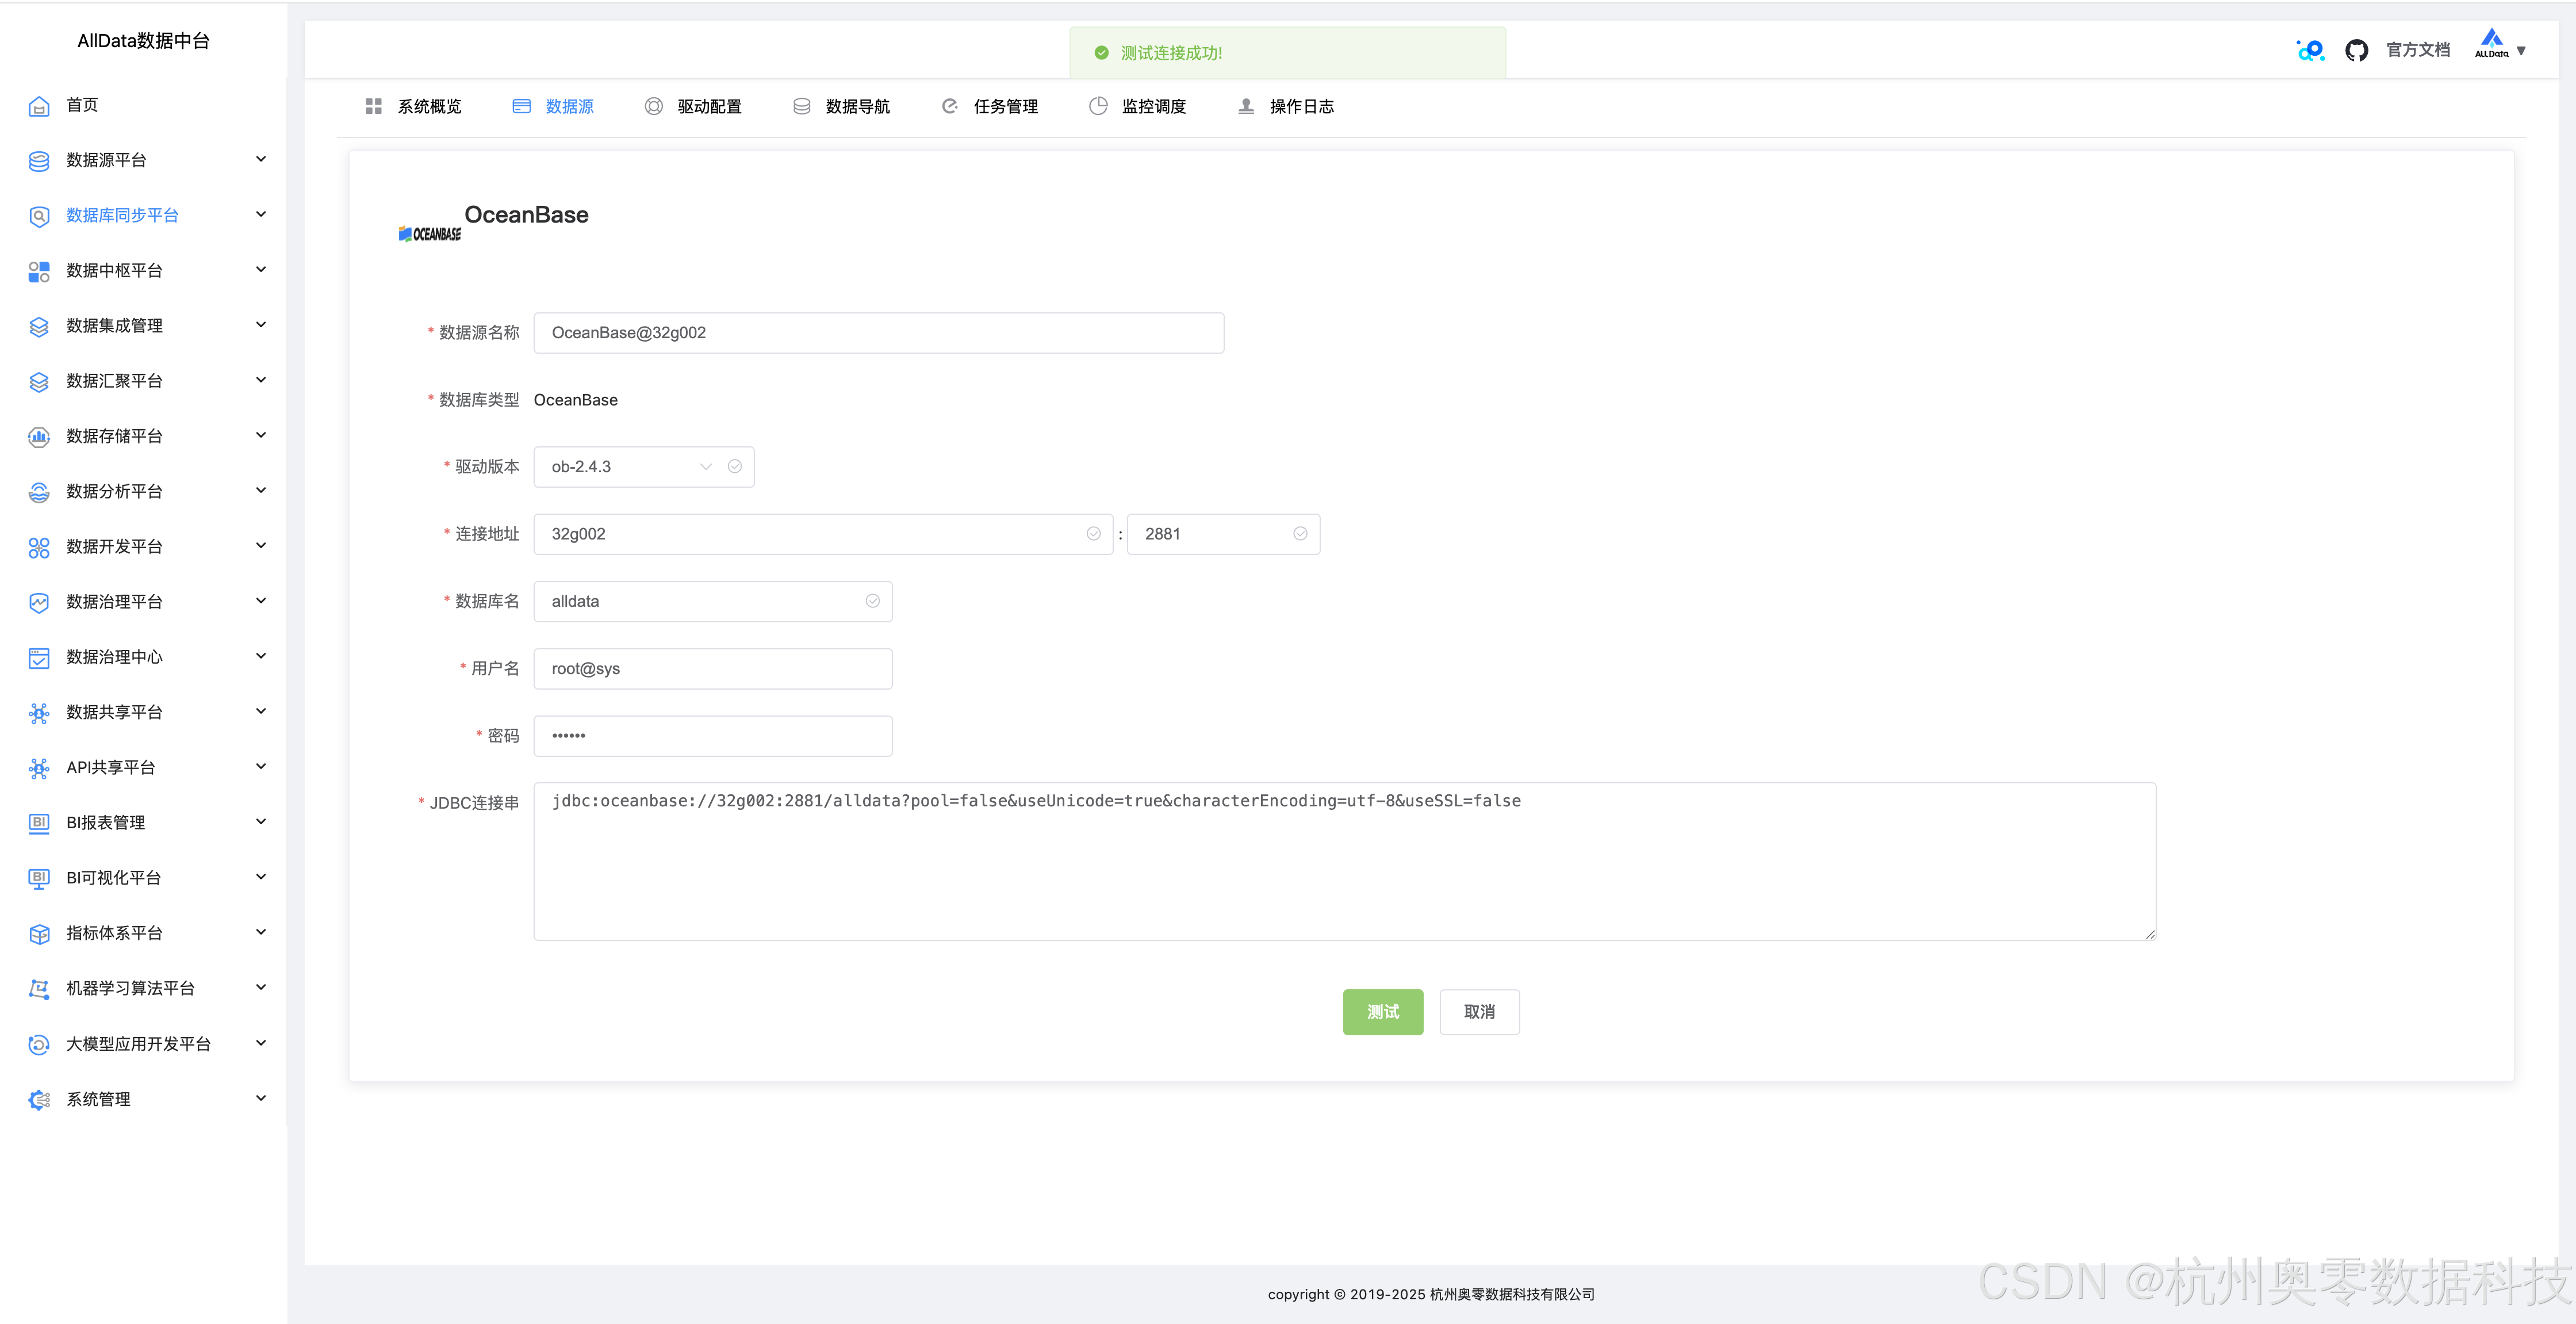
Task: Click the OceanBase logo image
Action: [430, 234]
